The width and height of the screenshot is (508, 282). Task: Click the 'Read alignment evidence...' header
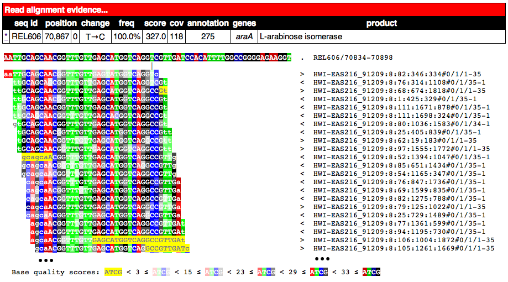[x=56, y=10]
